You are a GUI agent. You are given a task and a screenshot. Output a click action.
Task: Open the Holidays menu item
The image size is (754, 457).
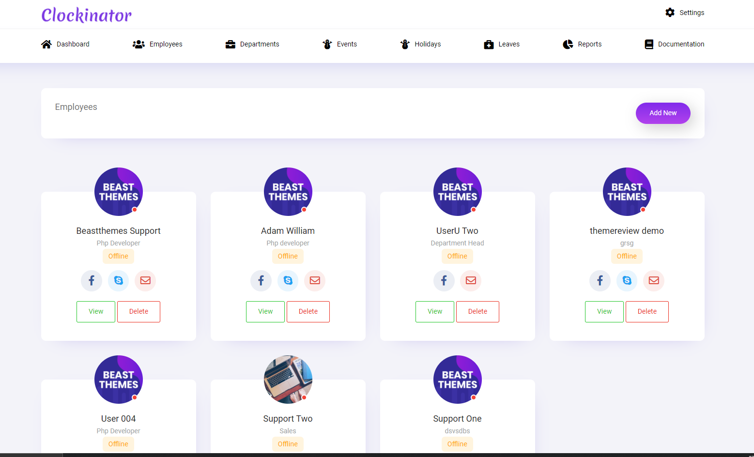(x=420, y=44)
